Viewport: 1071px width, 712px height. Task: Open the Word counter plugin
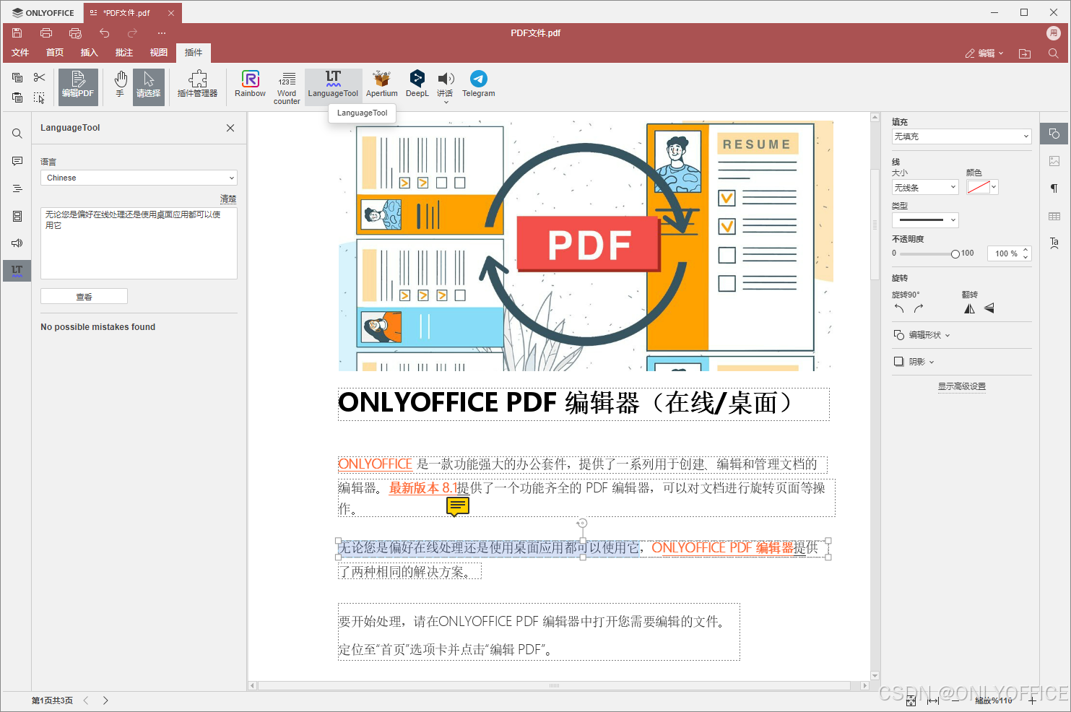pyautogui.click(x=287, y=87)
